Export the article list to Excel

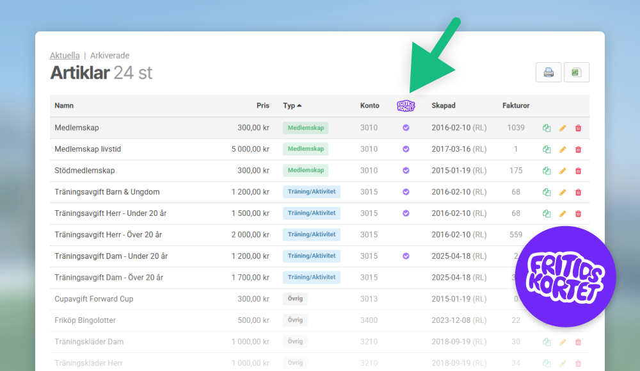point(576,72)
